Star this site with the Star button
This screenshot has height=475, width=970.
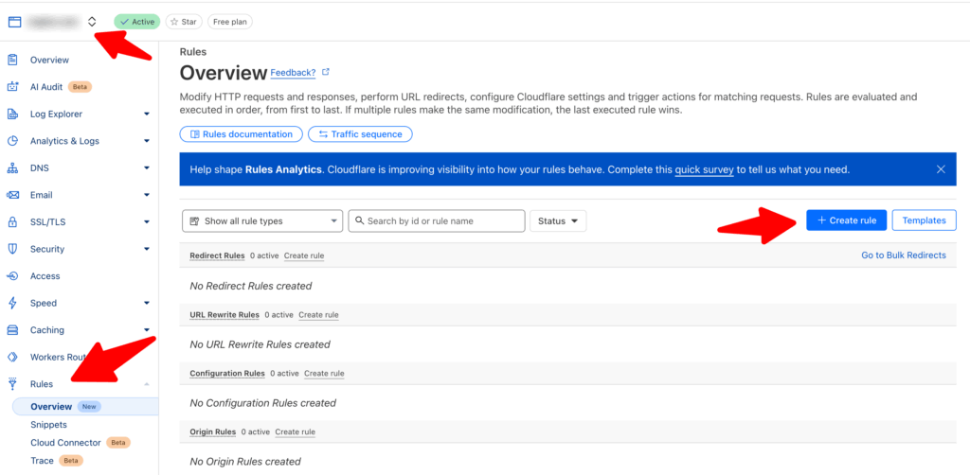click(x=184, y=22)
